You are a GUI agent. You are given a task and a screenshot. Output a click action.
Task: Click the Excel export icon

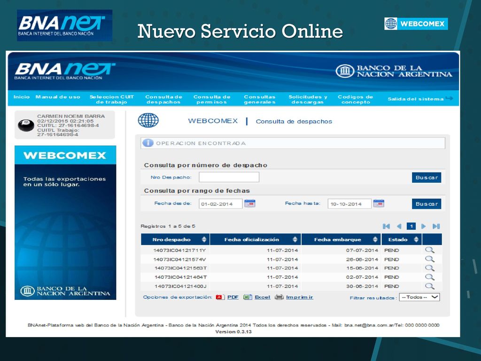(x=248, y=297)
